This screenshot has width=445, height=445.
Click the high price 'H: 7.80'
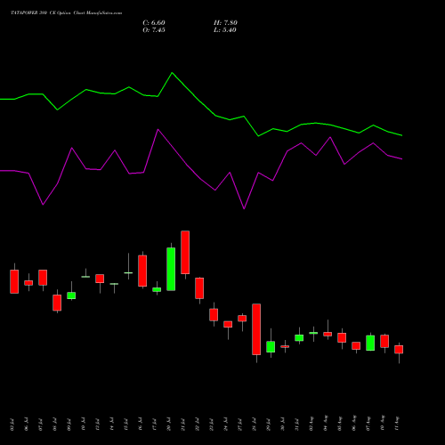[225, 23]
